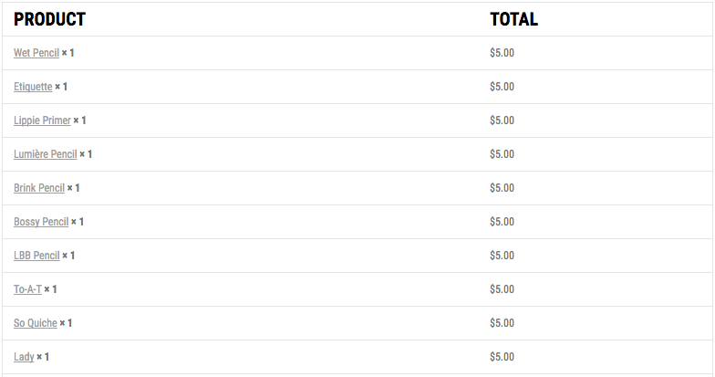This screenshot has width=715, height=377.
Task: Click the TOTAL column header
Action: tap(514, 19)
